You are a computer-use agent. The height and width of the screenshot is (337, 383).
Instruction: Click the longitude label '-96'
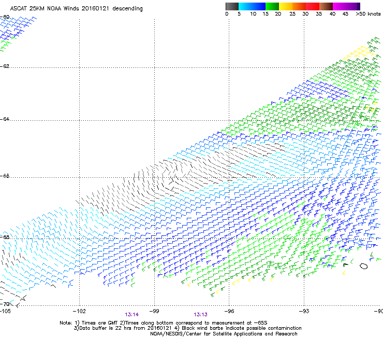[229, 311]
